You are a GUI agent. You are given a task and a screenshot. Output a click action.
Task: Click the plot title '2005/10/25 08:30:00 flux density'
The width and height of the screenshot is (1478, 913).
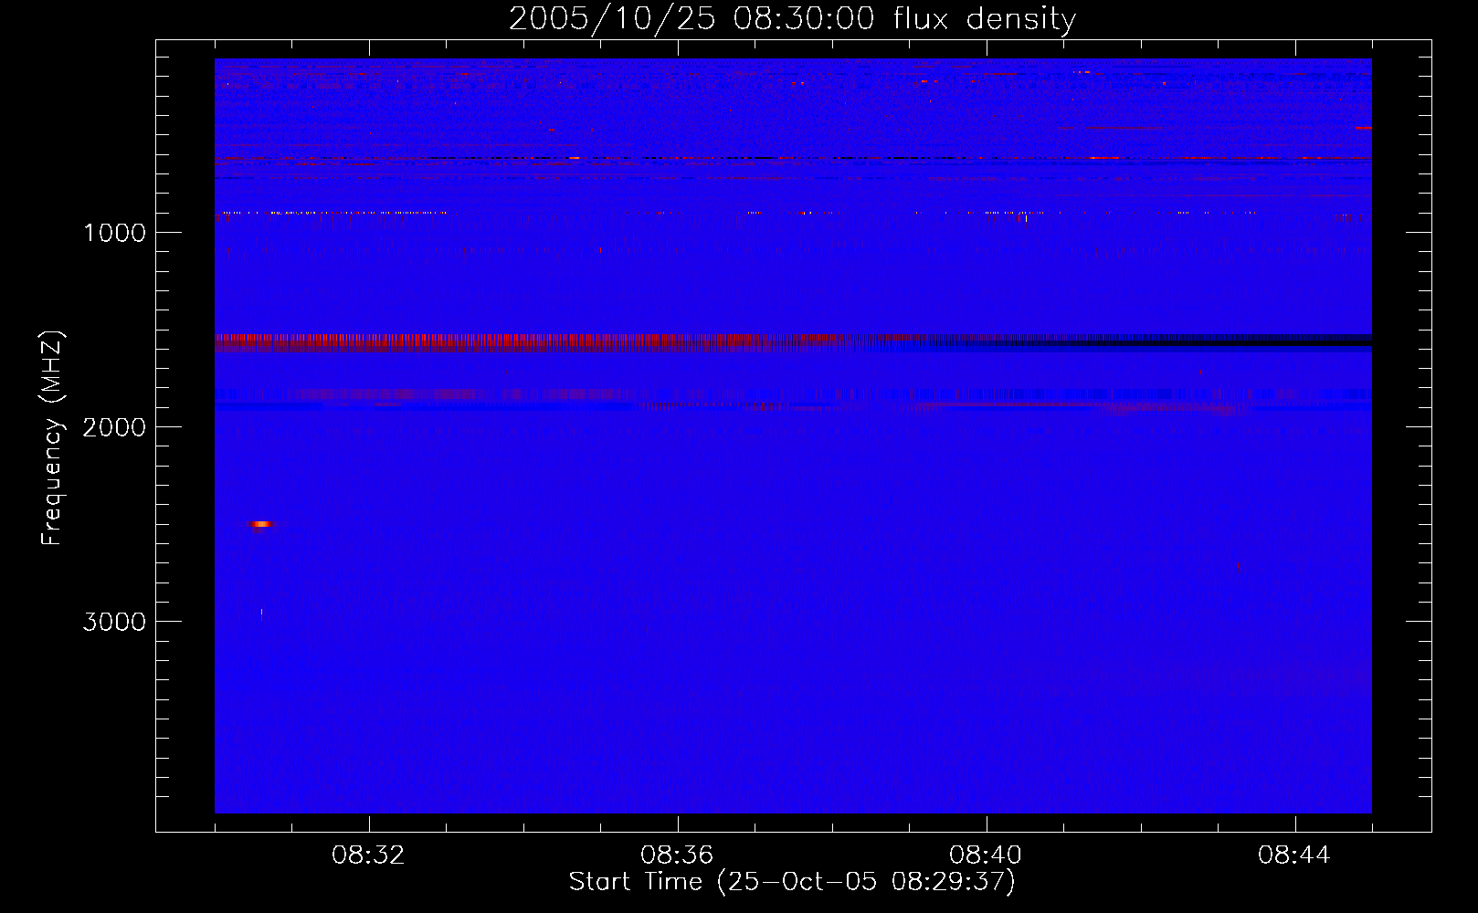(792, 18)
